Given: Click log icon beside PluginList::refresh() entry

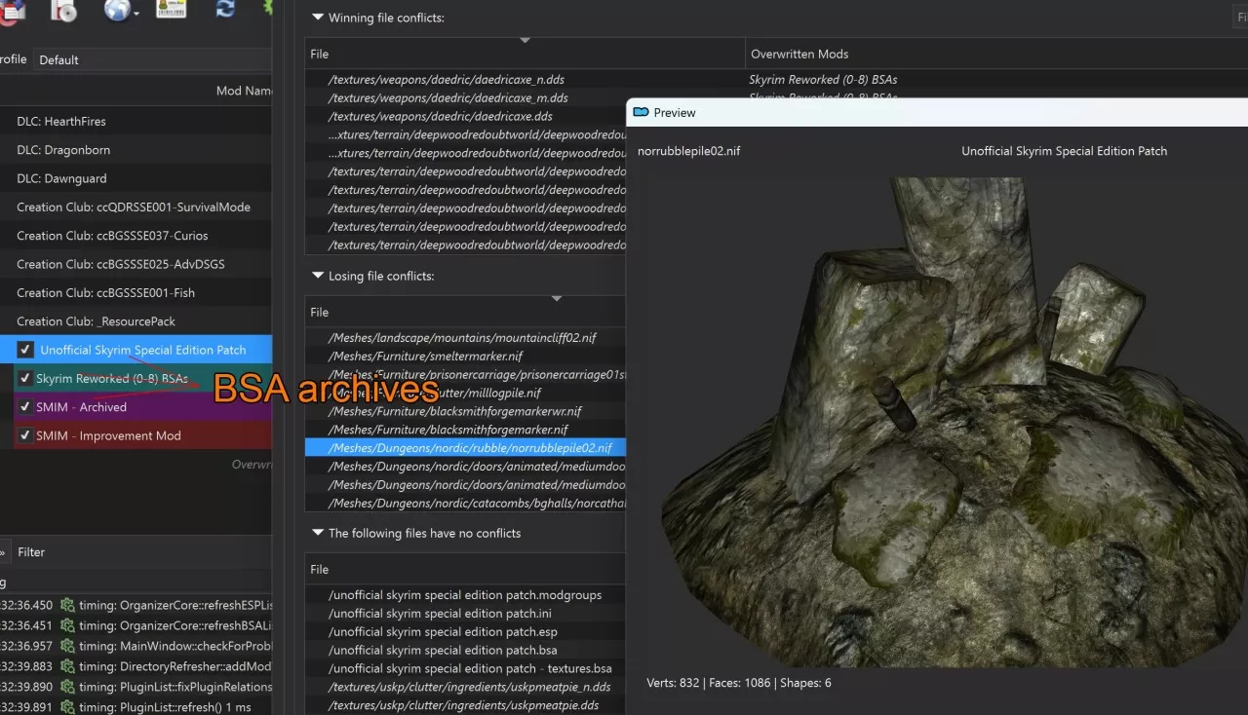Looking at the screenshot, I should [67, 707].
